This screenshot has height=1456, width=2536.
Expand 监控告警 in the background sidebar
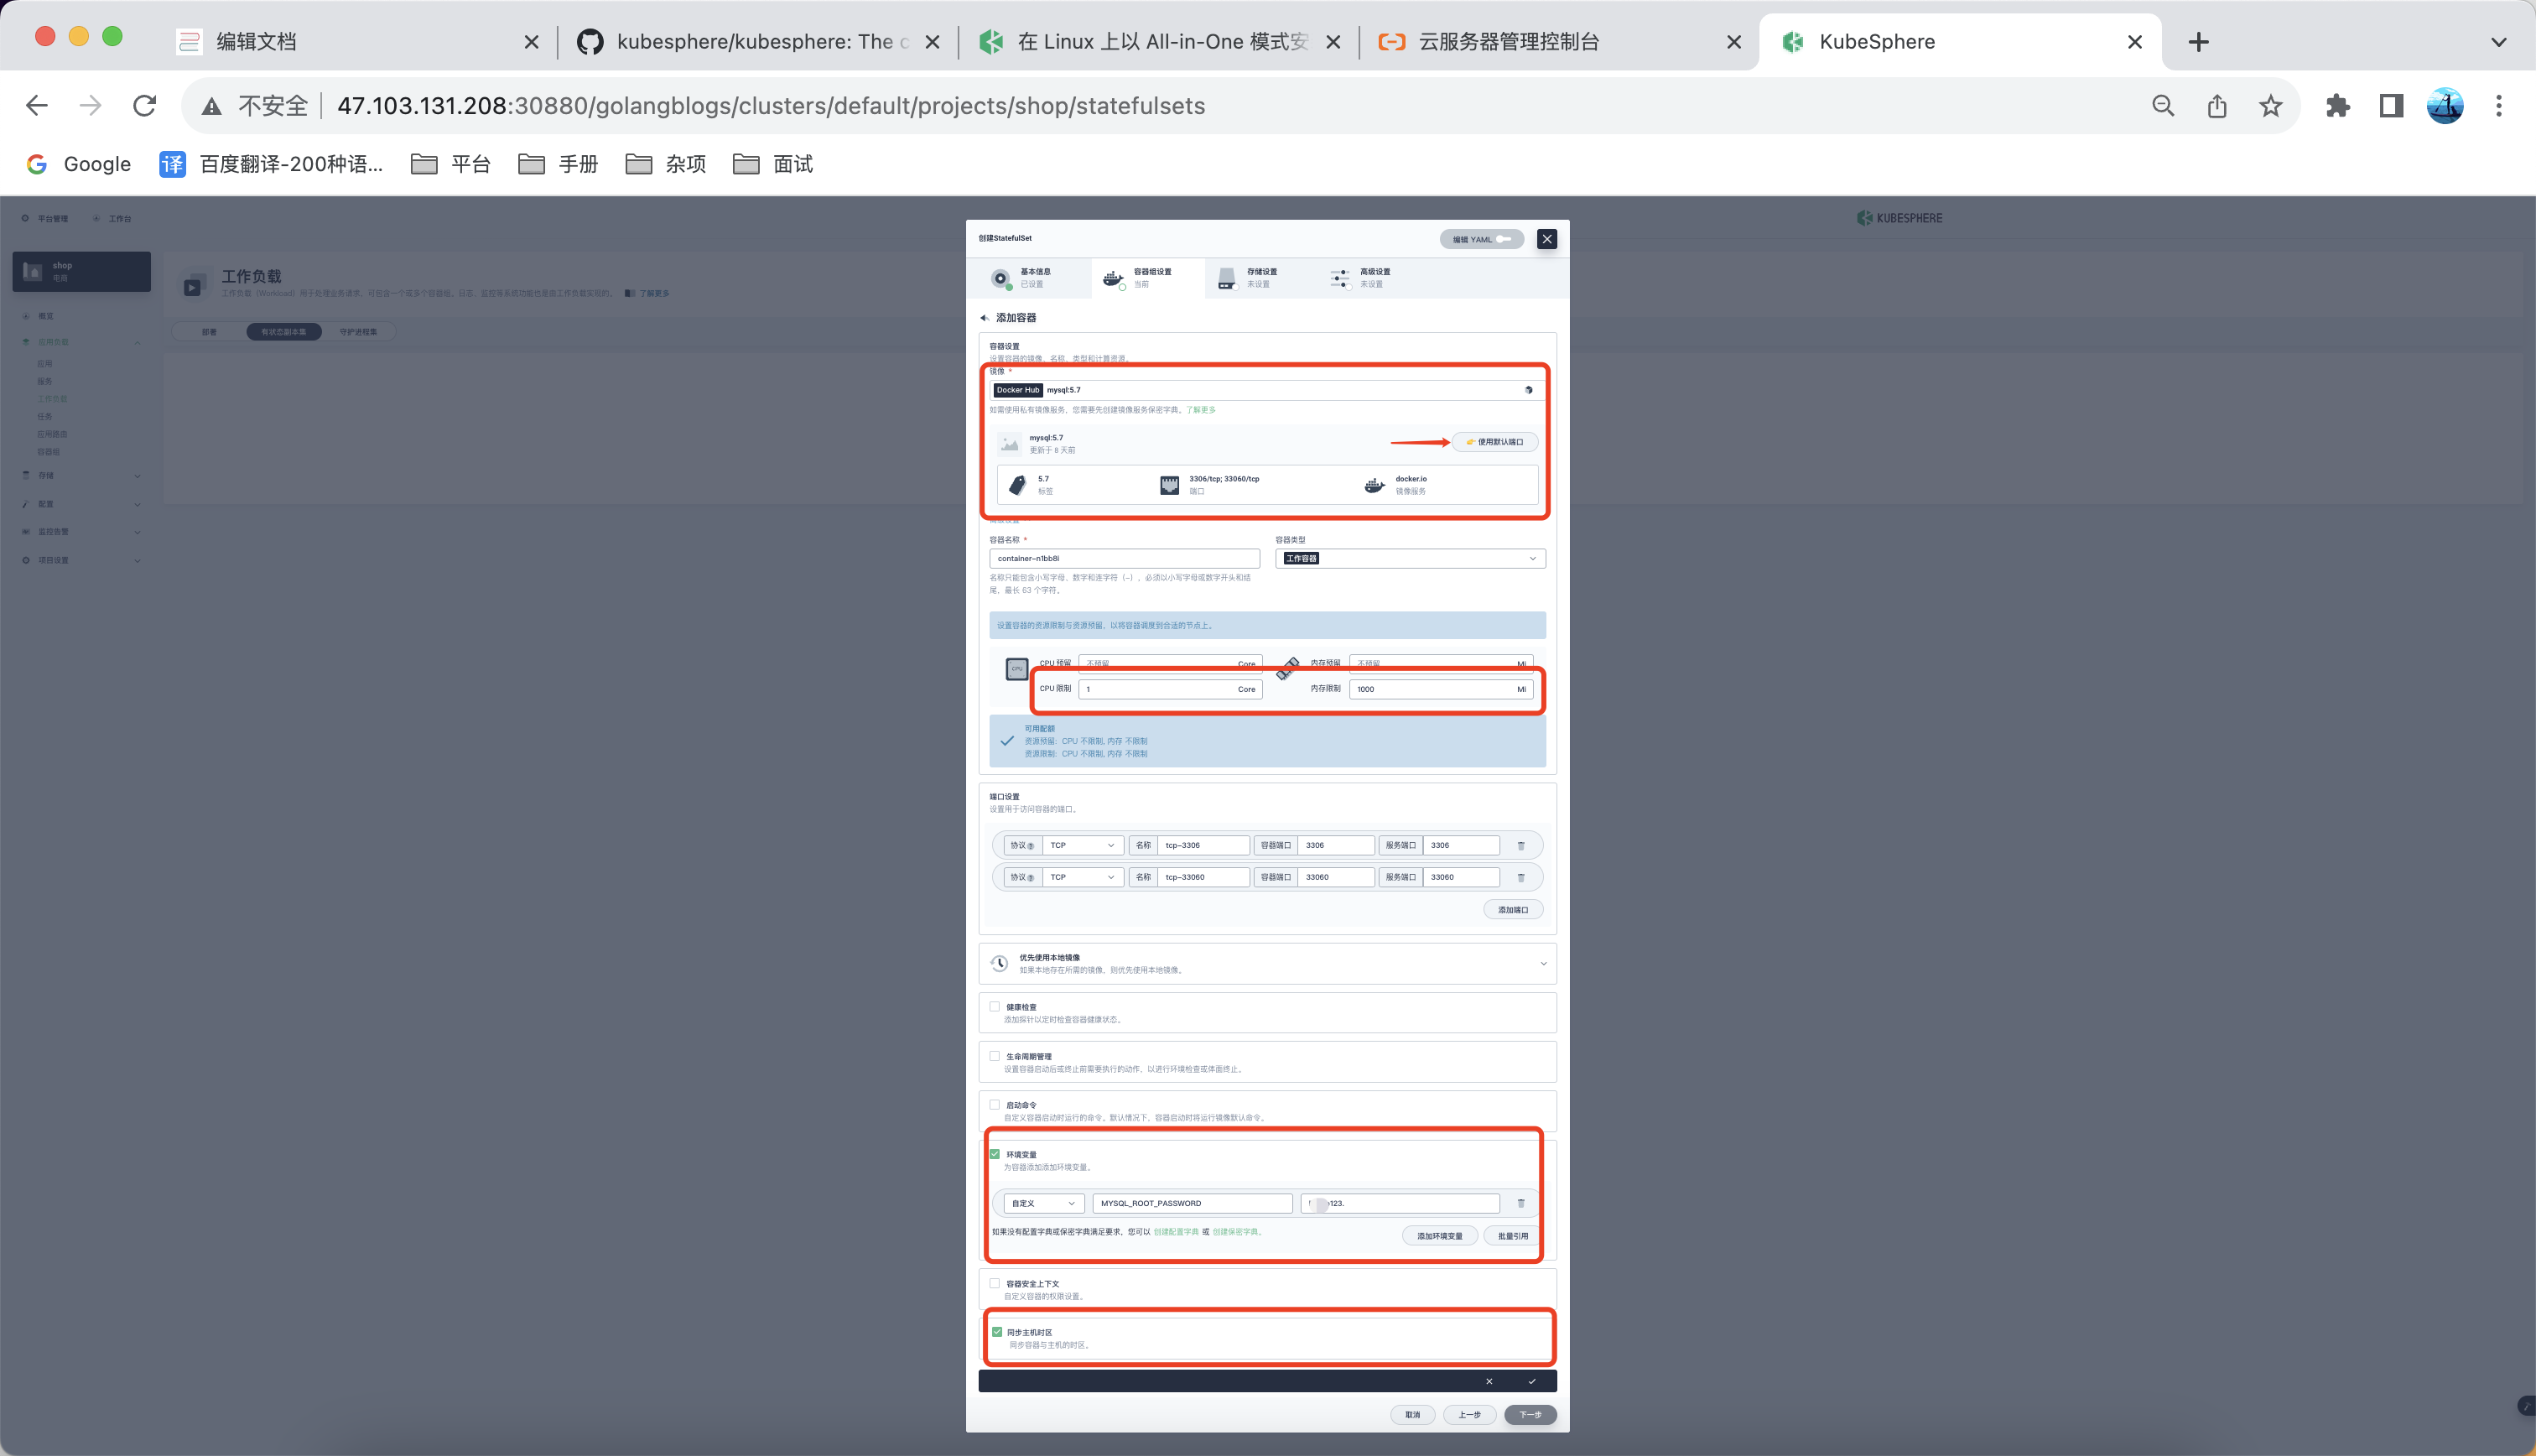137,532
